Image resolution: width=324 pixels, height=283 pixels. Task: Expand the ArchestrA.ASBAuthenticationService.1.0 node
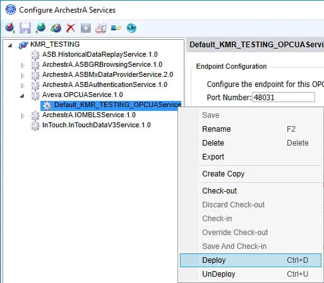[23, 86]
